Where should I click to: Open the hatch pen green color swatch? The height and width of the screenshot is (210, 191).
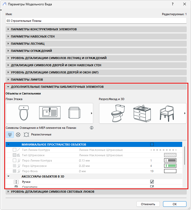pos(170,166)
